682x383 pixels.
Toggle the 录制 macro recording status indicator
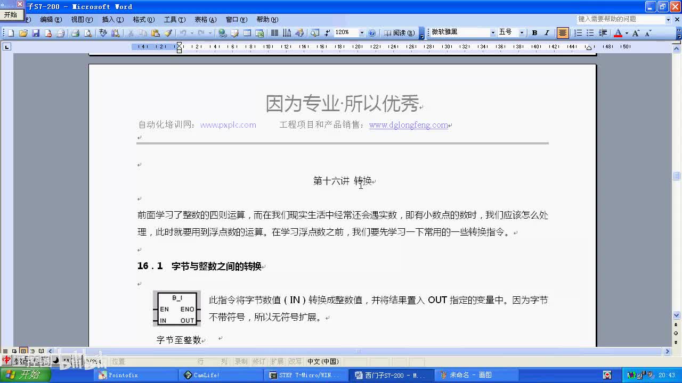pos(241,362)
